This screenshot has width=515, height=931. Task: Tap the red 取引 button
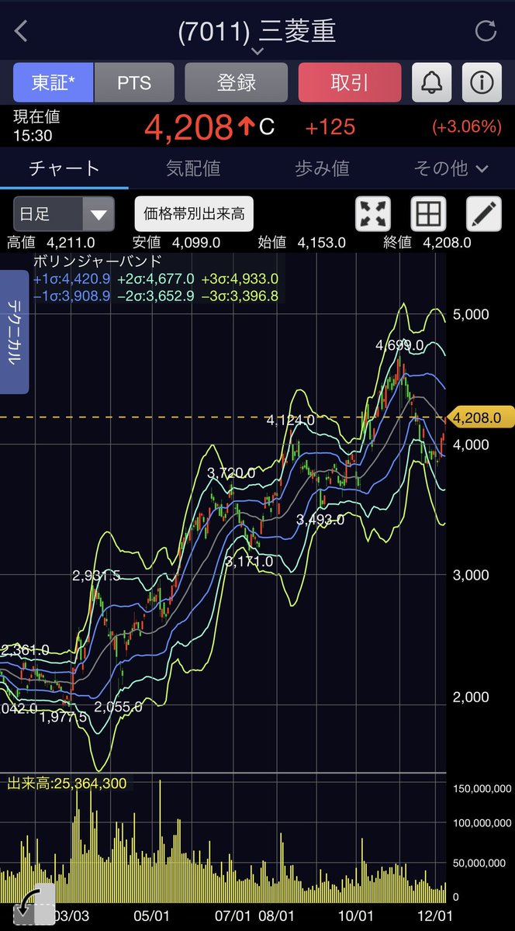[x=350, y=82]
